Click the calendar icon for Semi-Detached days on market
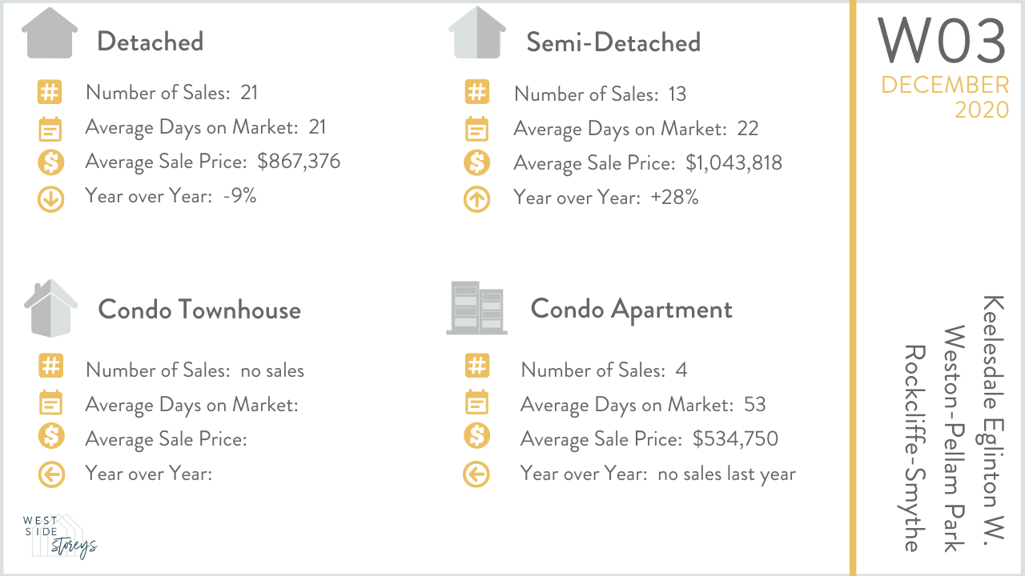 click(x=476, y=129)
